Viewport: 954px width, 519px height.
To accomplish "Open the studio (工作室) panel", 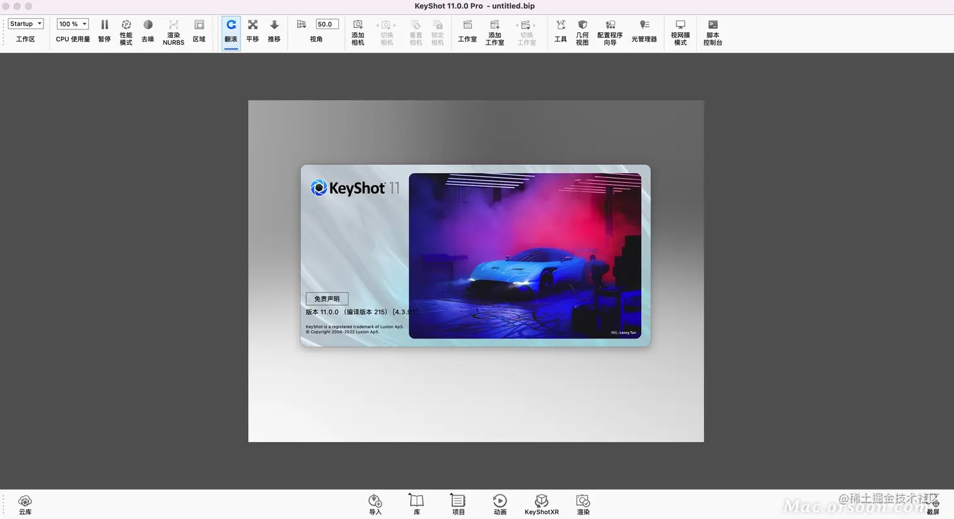I will (x=468, y=31).
